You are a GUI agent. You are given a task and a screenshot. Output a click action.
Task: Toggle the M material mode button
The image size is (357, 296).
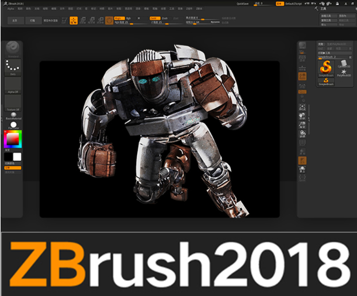tap(138, 18)
